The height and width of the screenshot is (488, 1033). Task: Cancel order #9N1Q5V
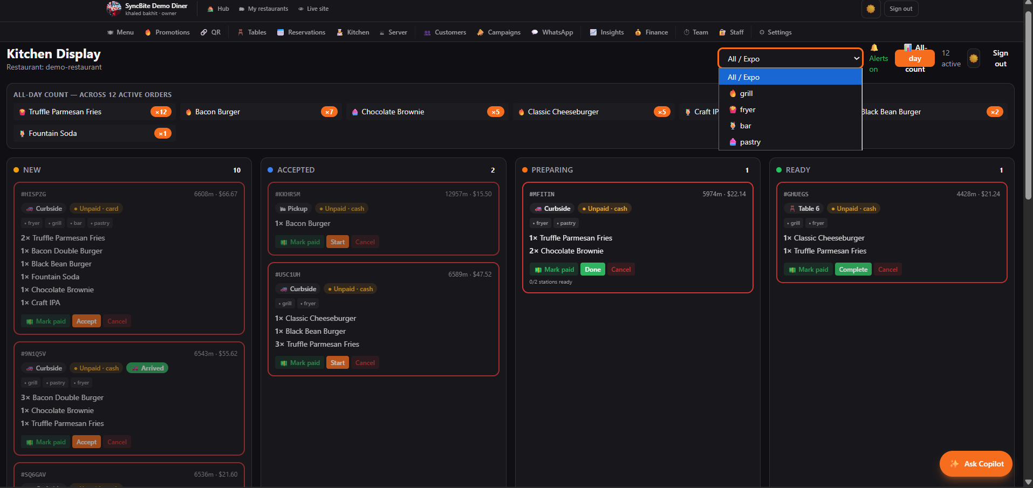(117, 442)
